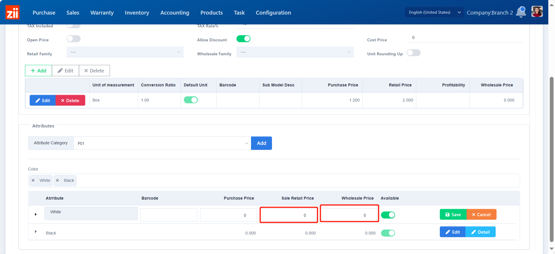Click the Sale Retail Price field for White
The height and width of the screenshot is (254, 555).
coord(289,215)
